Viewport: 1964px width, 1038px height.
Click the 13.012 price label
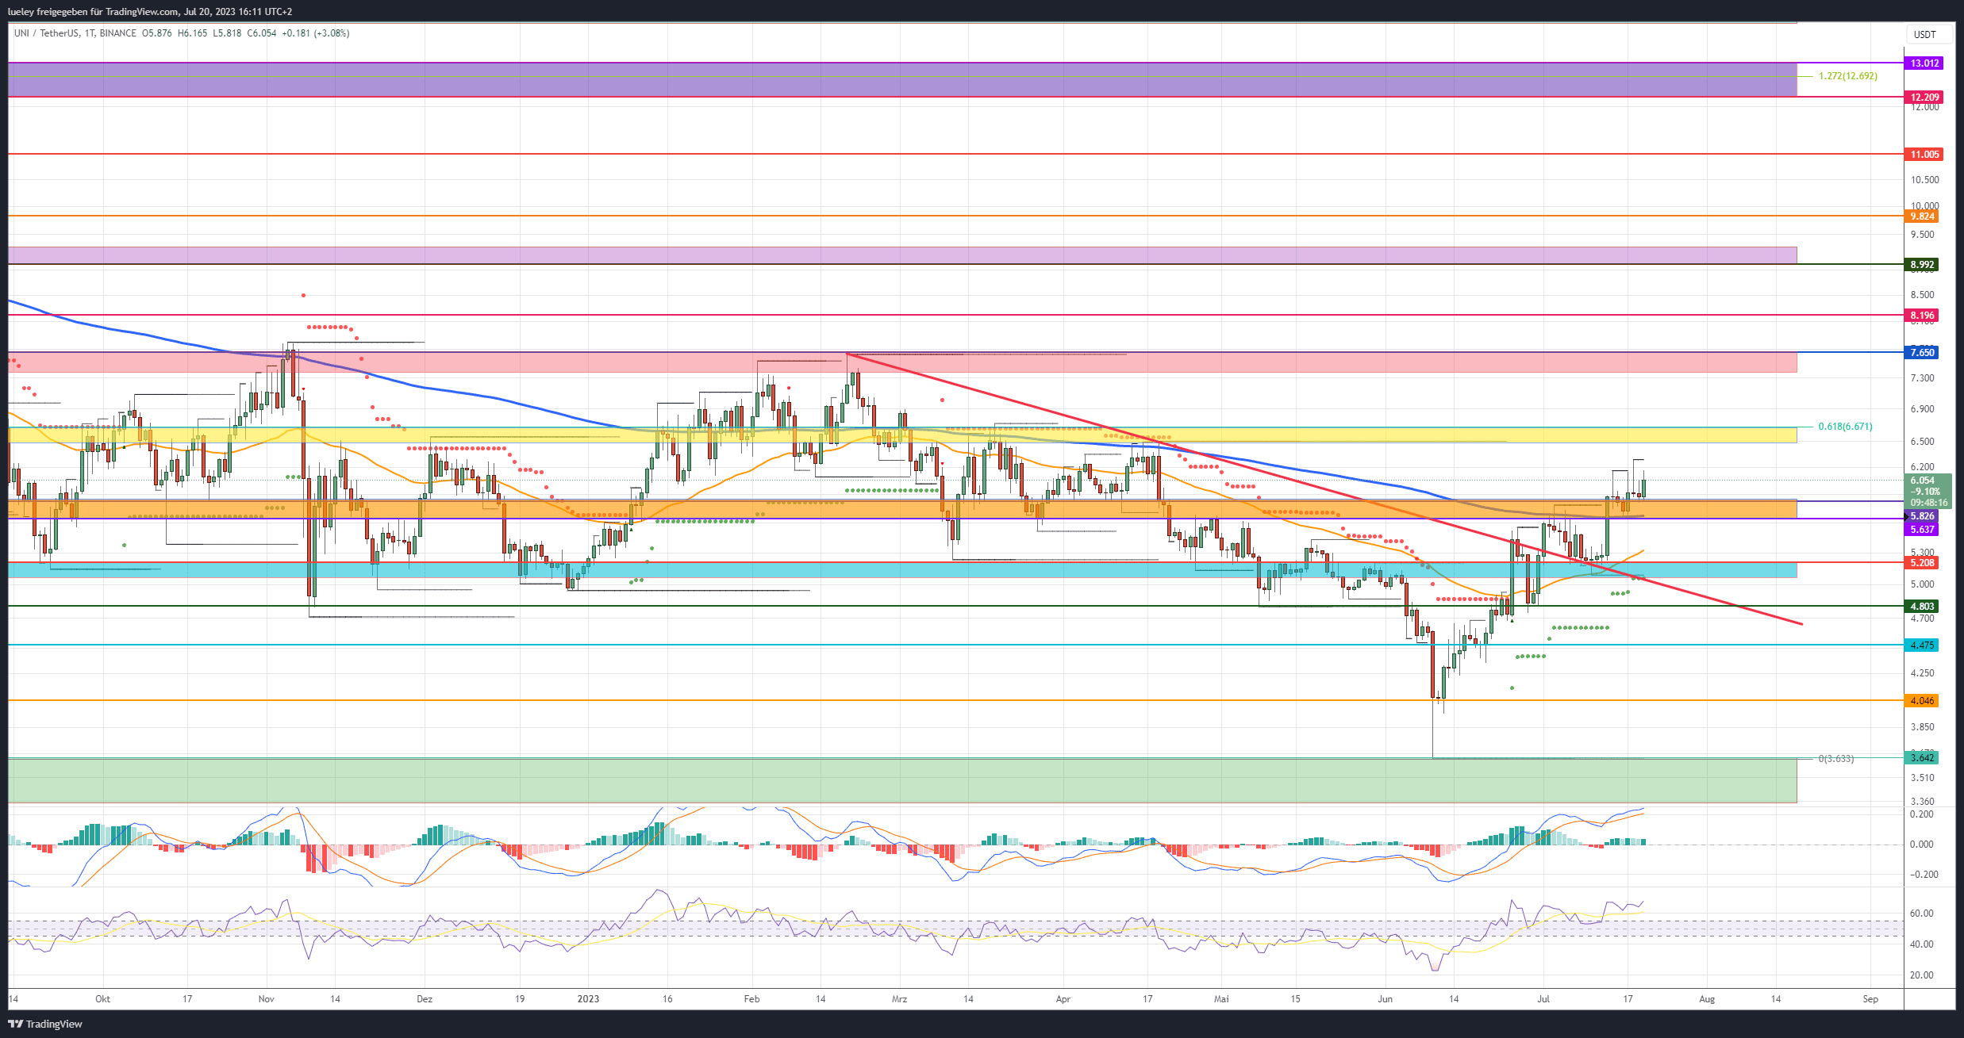(1924, 63)
